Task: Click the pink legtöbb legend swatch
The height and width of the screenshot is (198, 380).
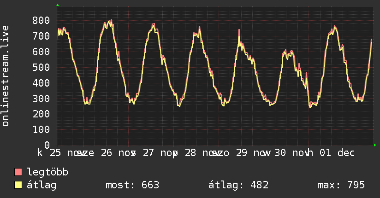Action: click(18, 172)
